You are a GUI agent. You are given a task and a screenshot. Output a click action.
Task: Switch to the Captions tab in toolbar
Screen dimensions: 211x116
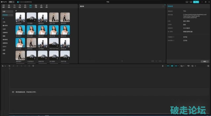click(x=36, y=6)
